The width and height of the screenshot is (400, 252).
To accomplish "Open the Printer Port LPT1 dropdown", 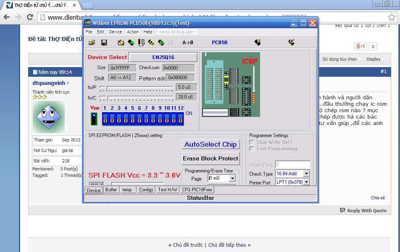I will [306, 182].
